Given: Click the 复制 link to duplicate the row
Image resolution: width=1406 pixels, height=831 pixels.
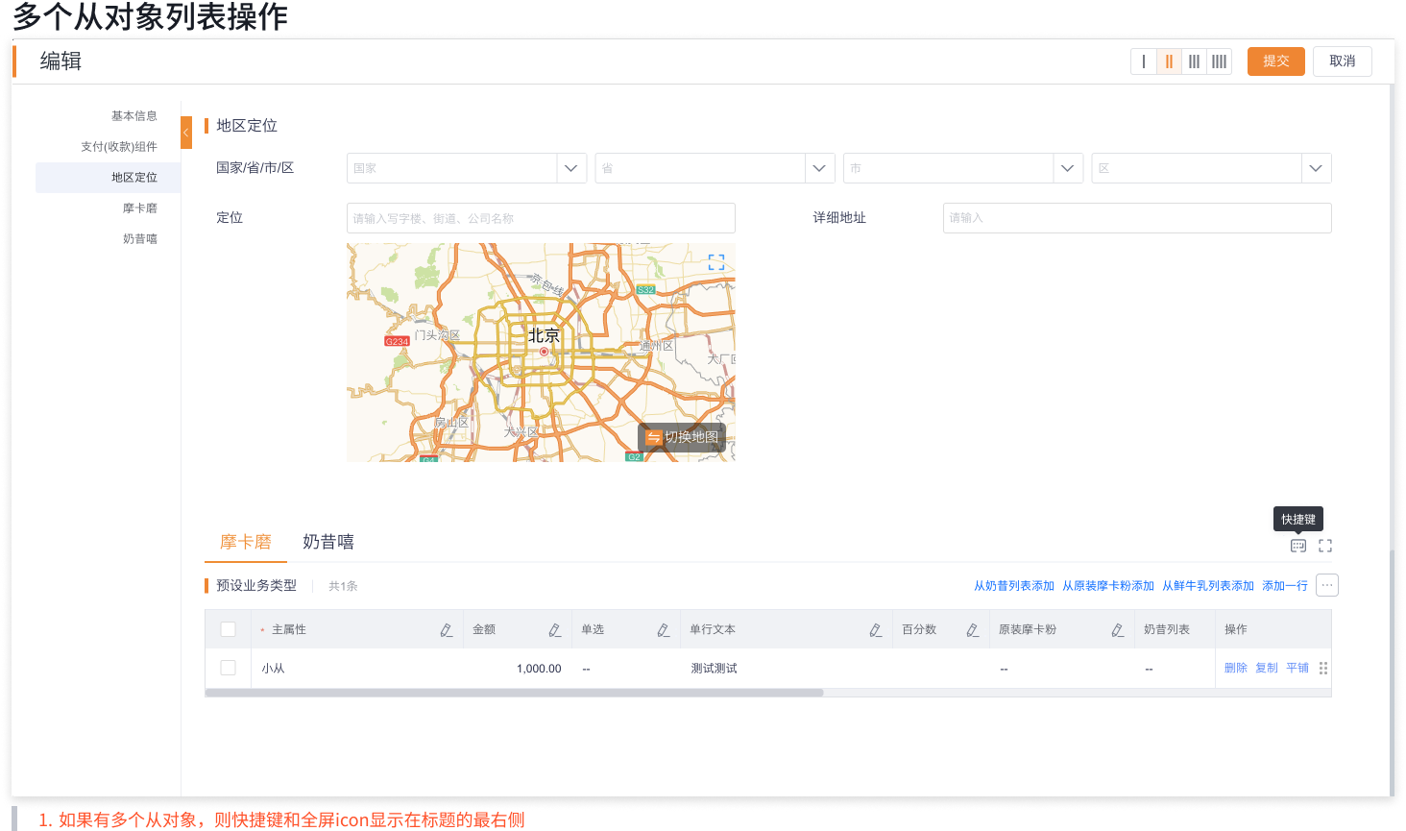Looking at the screenshot, I should (1265, 667).
